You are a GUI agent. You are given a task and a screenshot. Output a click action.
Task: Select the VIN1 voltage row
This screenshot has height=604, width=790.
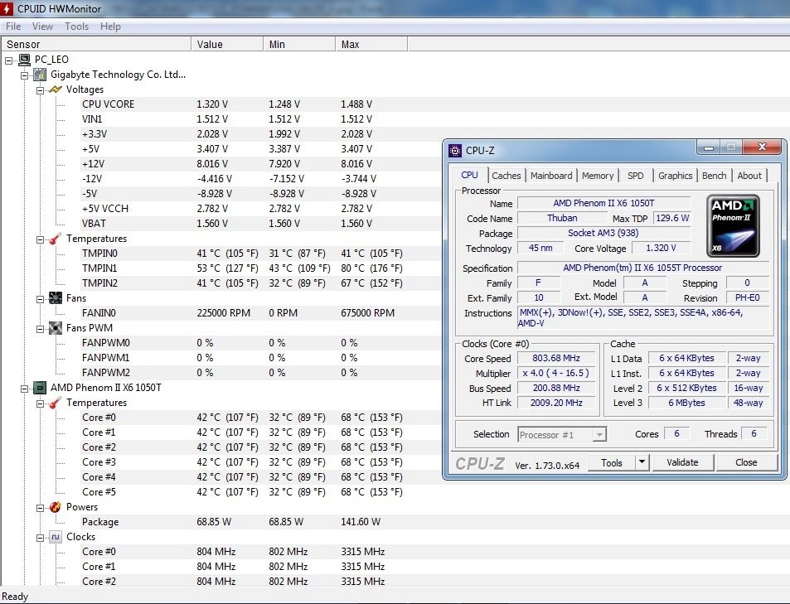[x=244, y=119]
